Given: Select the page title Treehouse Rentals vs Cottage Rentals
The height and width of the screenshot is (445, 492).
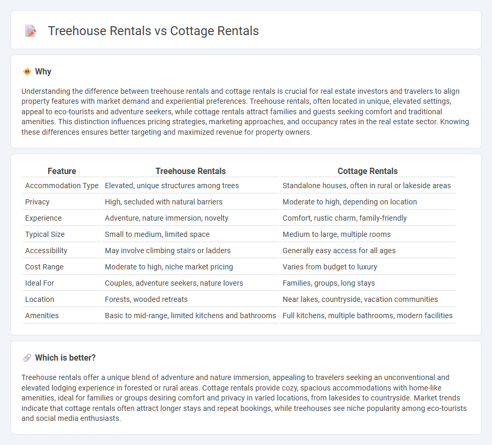Looking at the screenshot, I should 153,31.
